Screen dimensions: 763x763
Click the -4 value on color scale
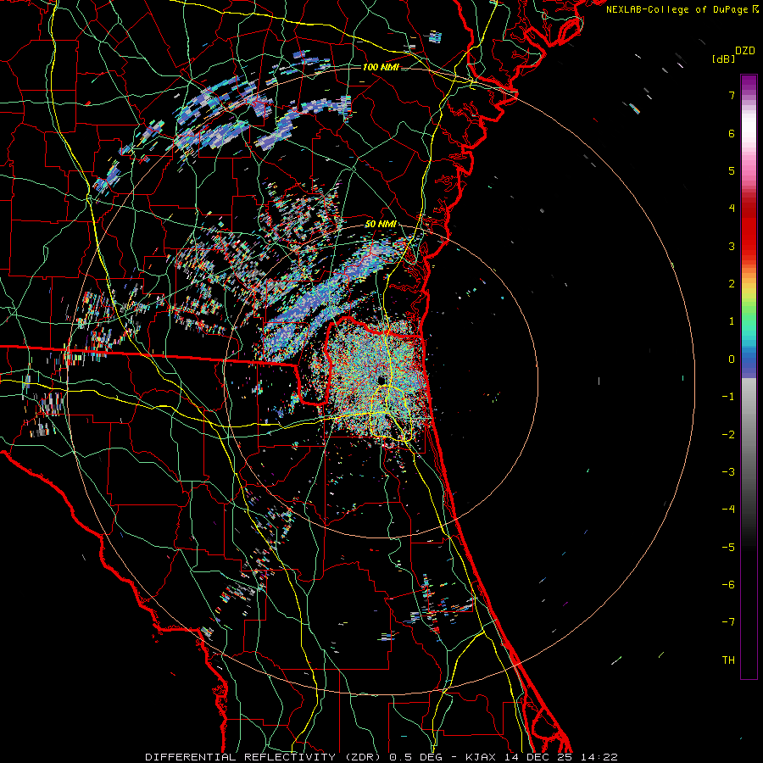[728, 510]
